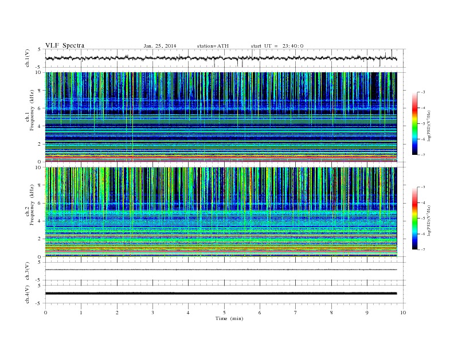
Task: Click the time axis tick label '10'
Action: 403,313
